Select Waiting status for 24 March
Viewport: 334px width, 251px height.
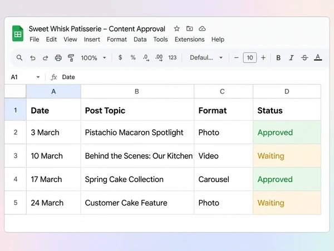coord(287,203)
